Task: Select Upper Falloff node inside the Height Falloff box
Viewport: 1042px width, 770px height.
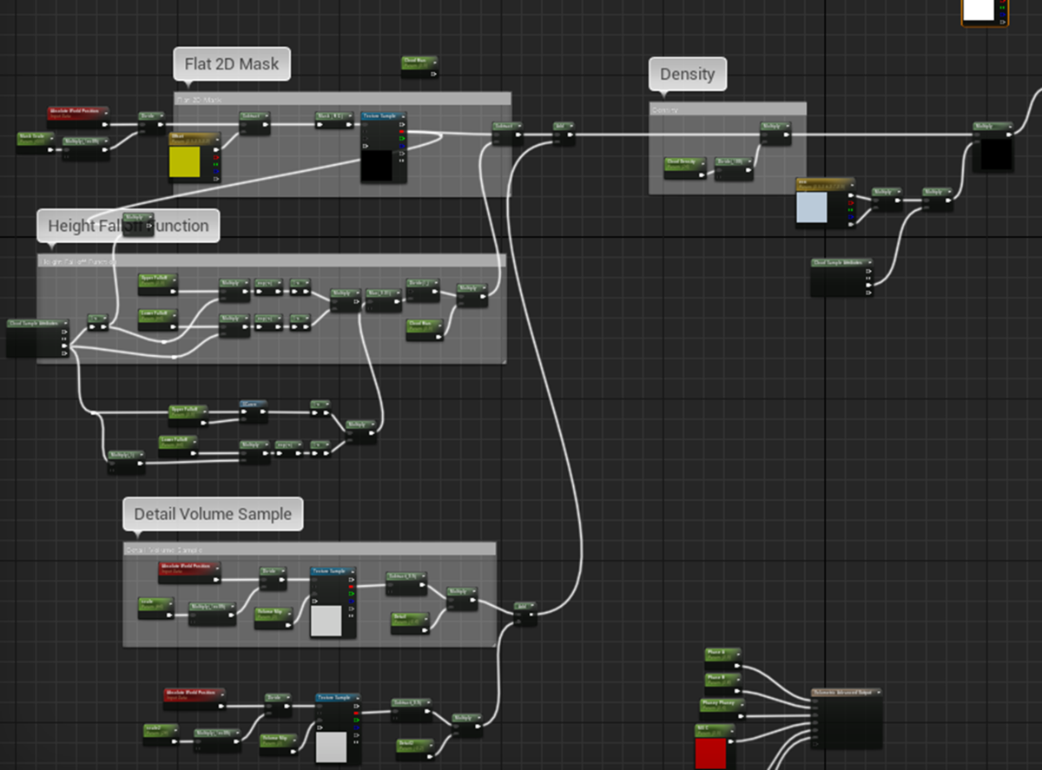Action: point(158,284)
